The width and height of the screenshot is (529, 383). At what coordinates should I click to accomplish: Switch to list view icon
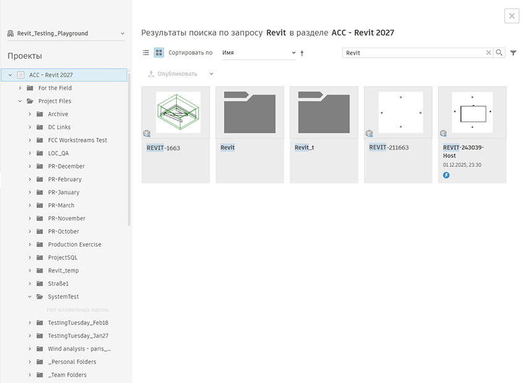(146, 53)
